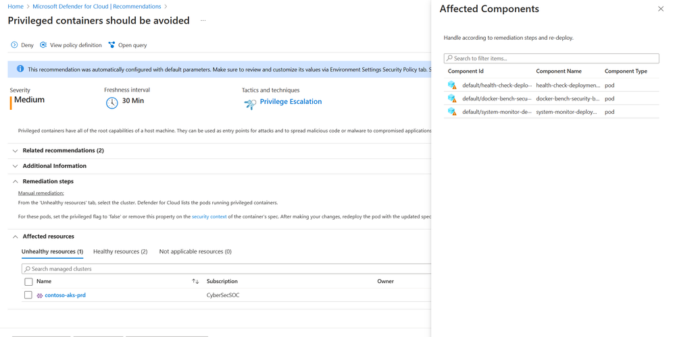Open the security context link
675x337 pixels.
[x=209, y=217]
